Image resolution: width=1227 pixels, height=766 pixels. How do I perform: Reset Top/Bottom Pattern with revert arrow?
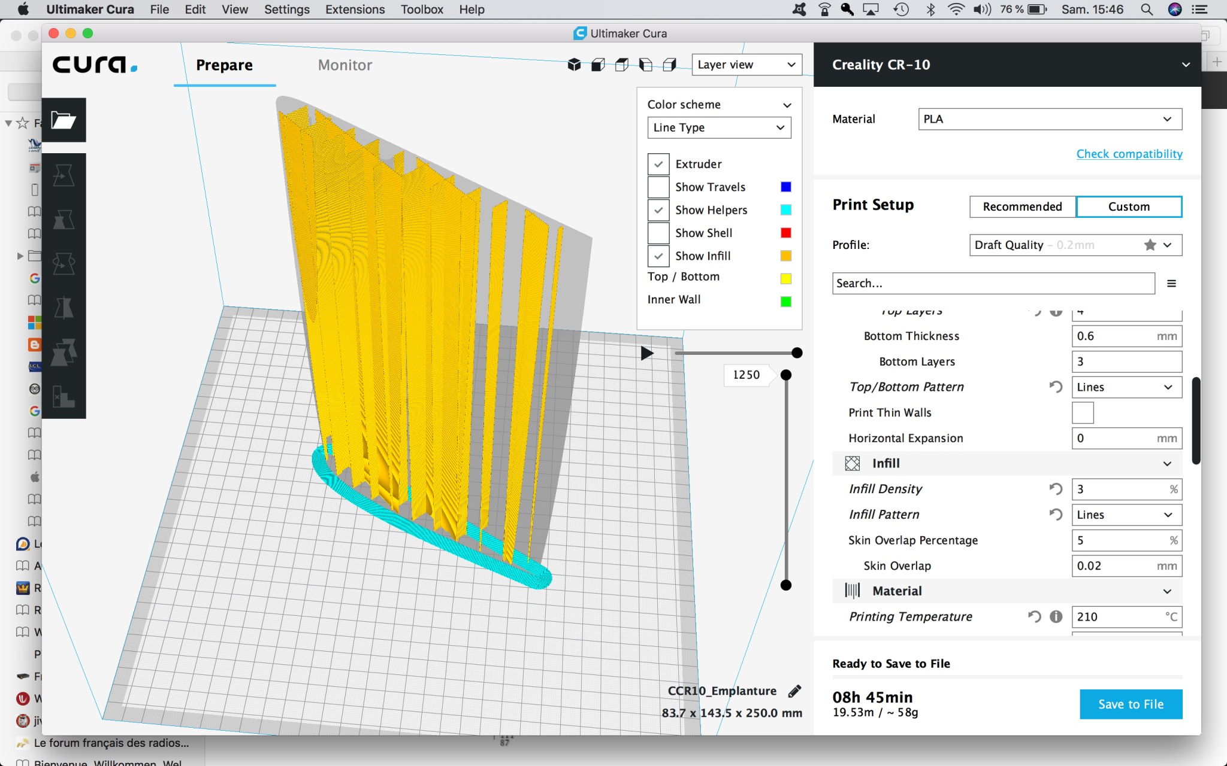[x=1056, y=387]
